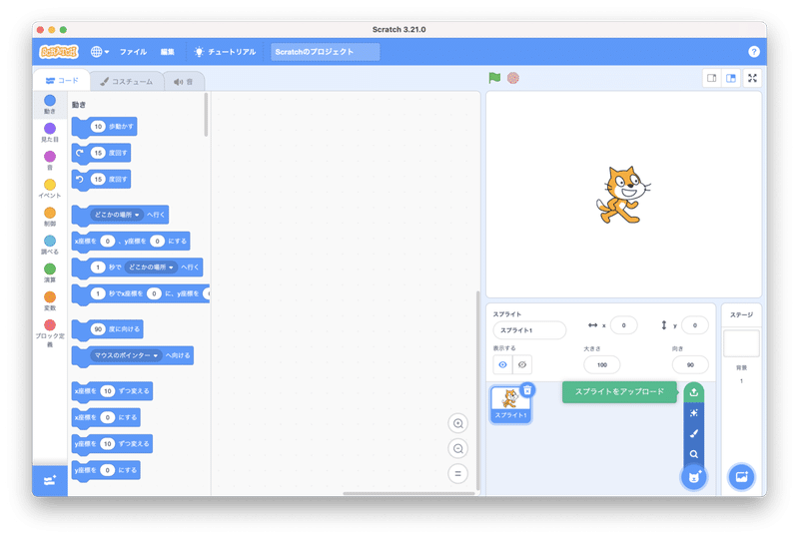
Task: Click the 1 秒でx座標を glide block
Action: pos(141,293)
